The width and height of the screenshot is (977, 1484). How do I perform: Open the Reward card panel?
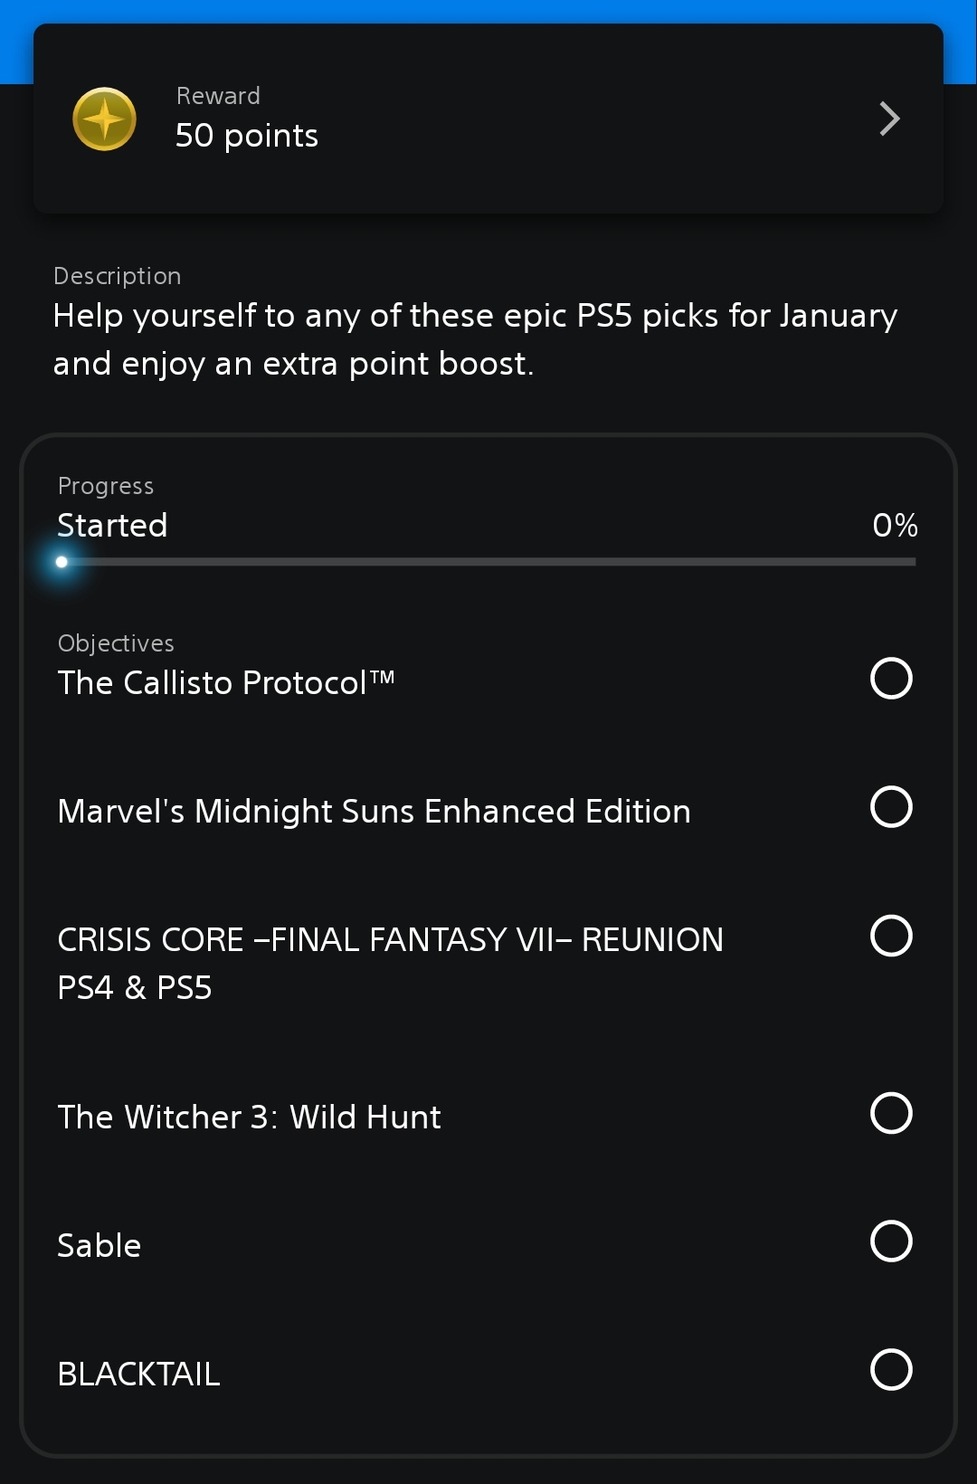(488, 118)
